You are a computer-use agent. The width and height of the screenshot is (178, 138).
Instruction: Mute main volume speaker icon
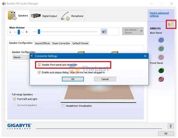[x=104, y=31]
